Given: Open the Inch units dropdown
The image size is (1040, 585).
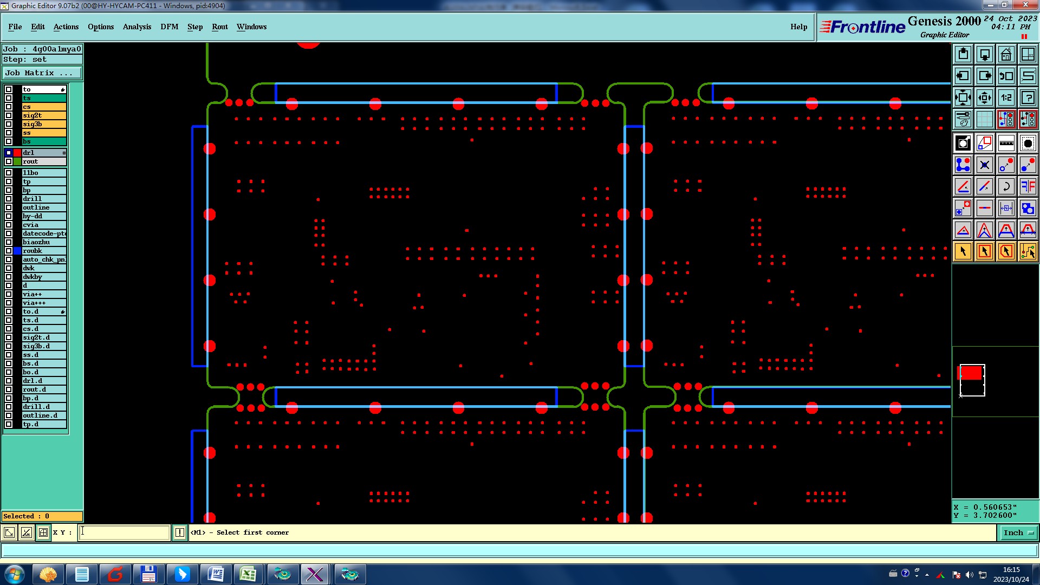Looking at the screenshot, I should tap(1018, 533).
